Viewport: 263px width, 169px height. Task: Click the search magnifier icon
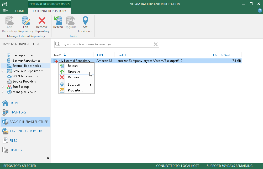point(57,44)
